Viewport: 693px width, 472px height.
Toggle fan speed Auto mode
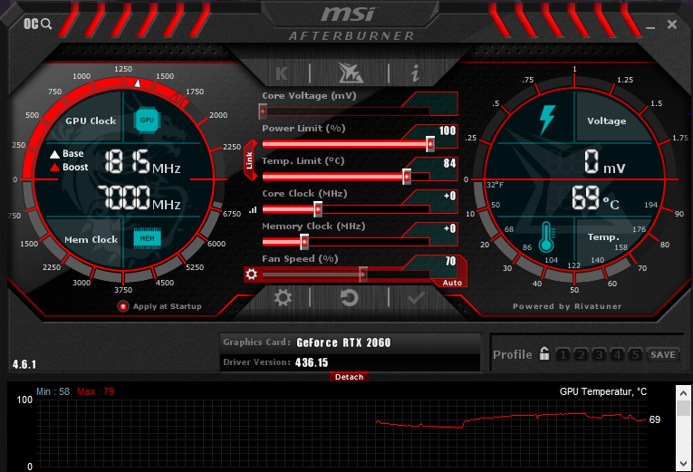[452, 283]
